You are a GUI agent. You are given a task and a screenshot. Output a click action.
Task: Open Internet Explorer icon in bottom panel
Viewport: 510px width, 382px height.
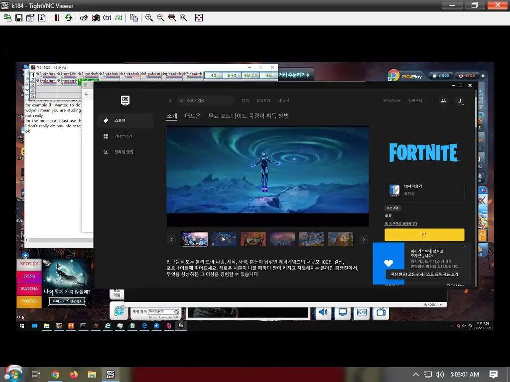pyautogui.click(x=119, y=311)
